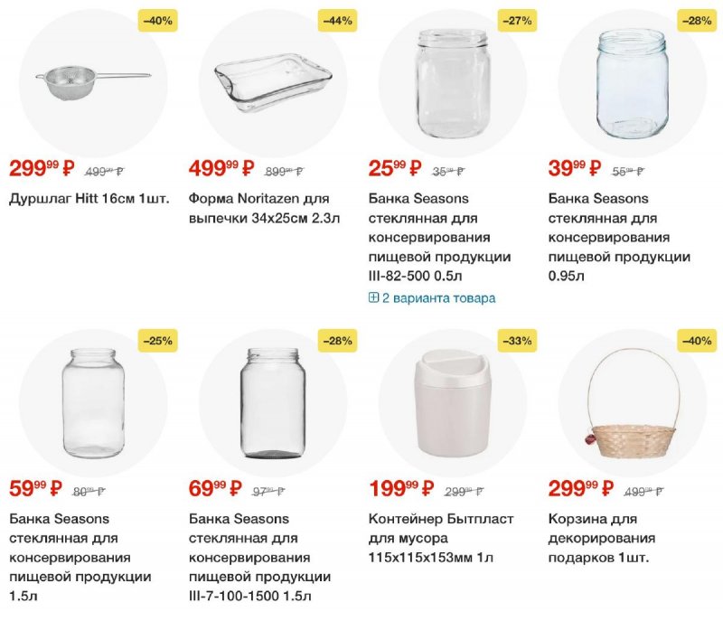Open the gift basket Корзина image
Screen dimensions: 723x621
click(x=632, y=403)
